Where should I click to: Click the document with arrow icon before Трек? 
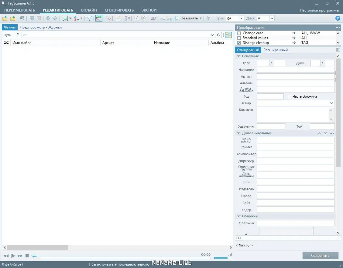tap(209, 18)
